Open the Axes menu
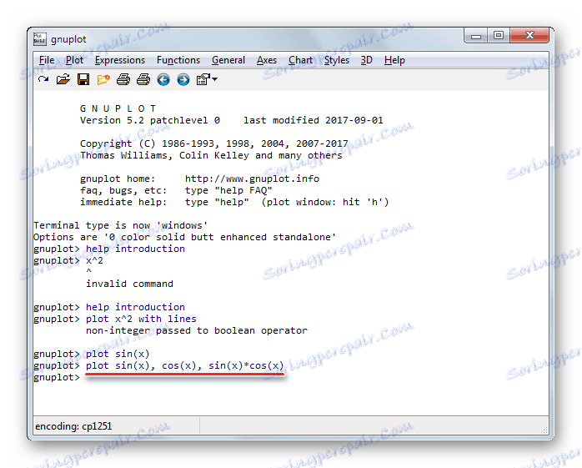 pyautogui.click(x=267, y=60)
